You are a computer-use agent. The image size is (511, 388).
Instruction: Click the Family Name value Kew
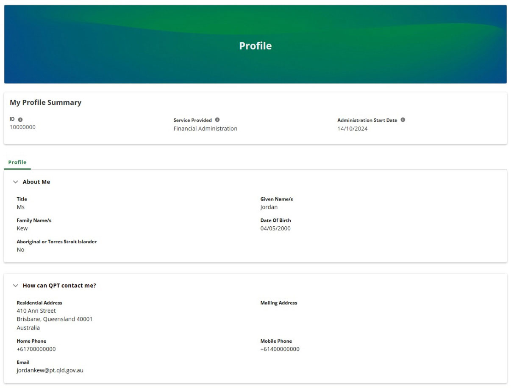[x=22, y=228]
